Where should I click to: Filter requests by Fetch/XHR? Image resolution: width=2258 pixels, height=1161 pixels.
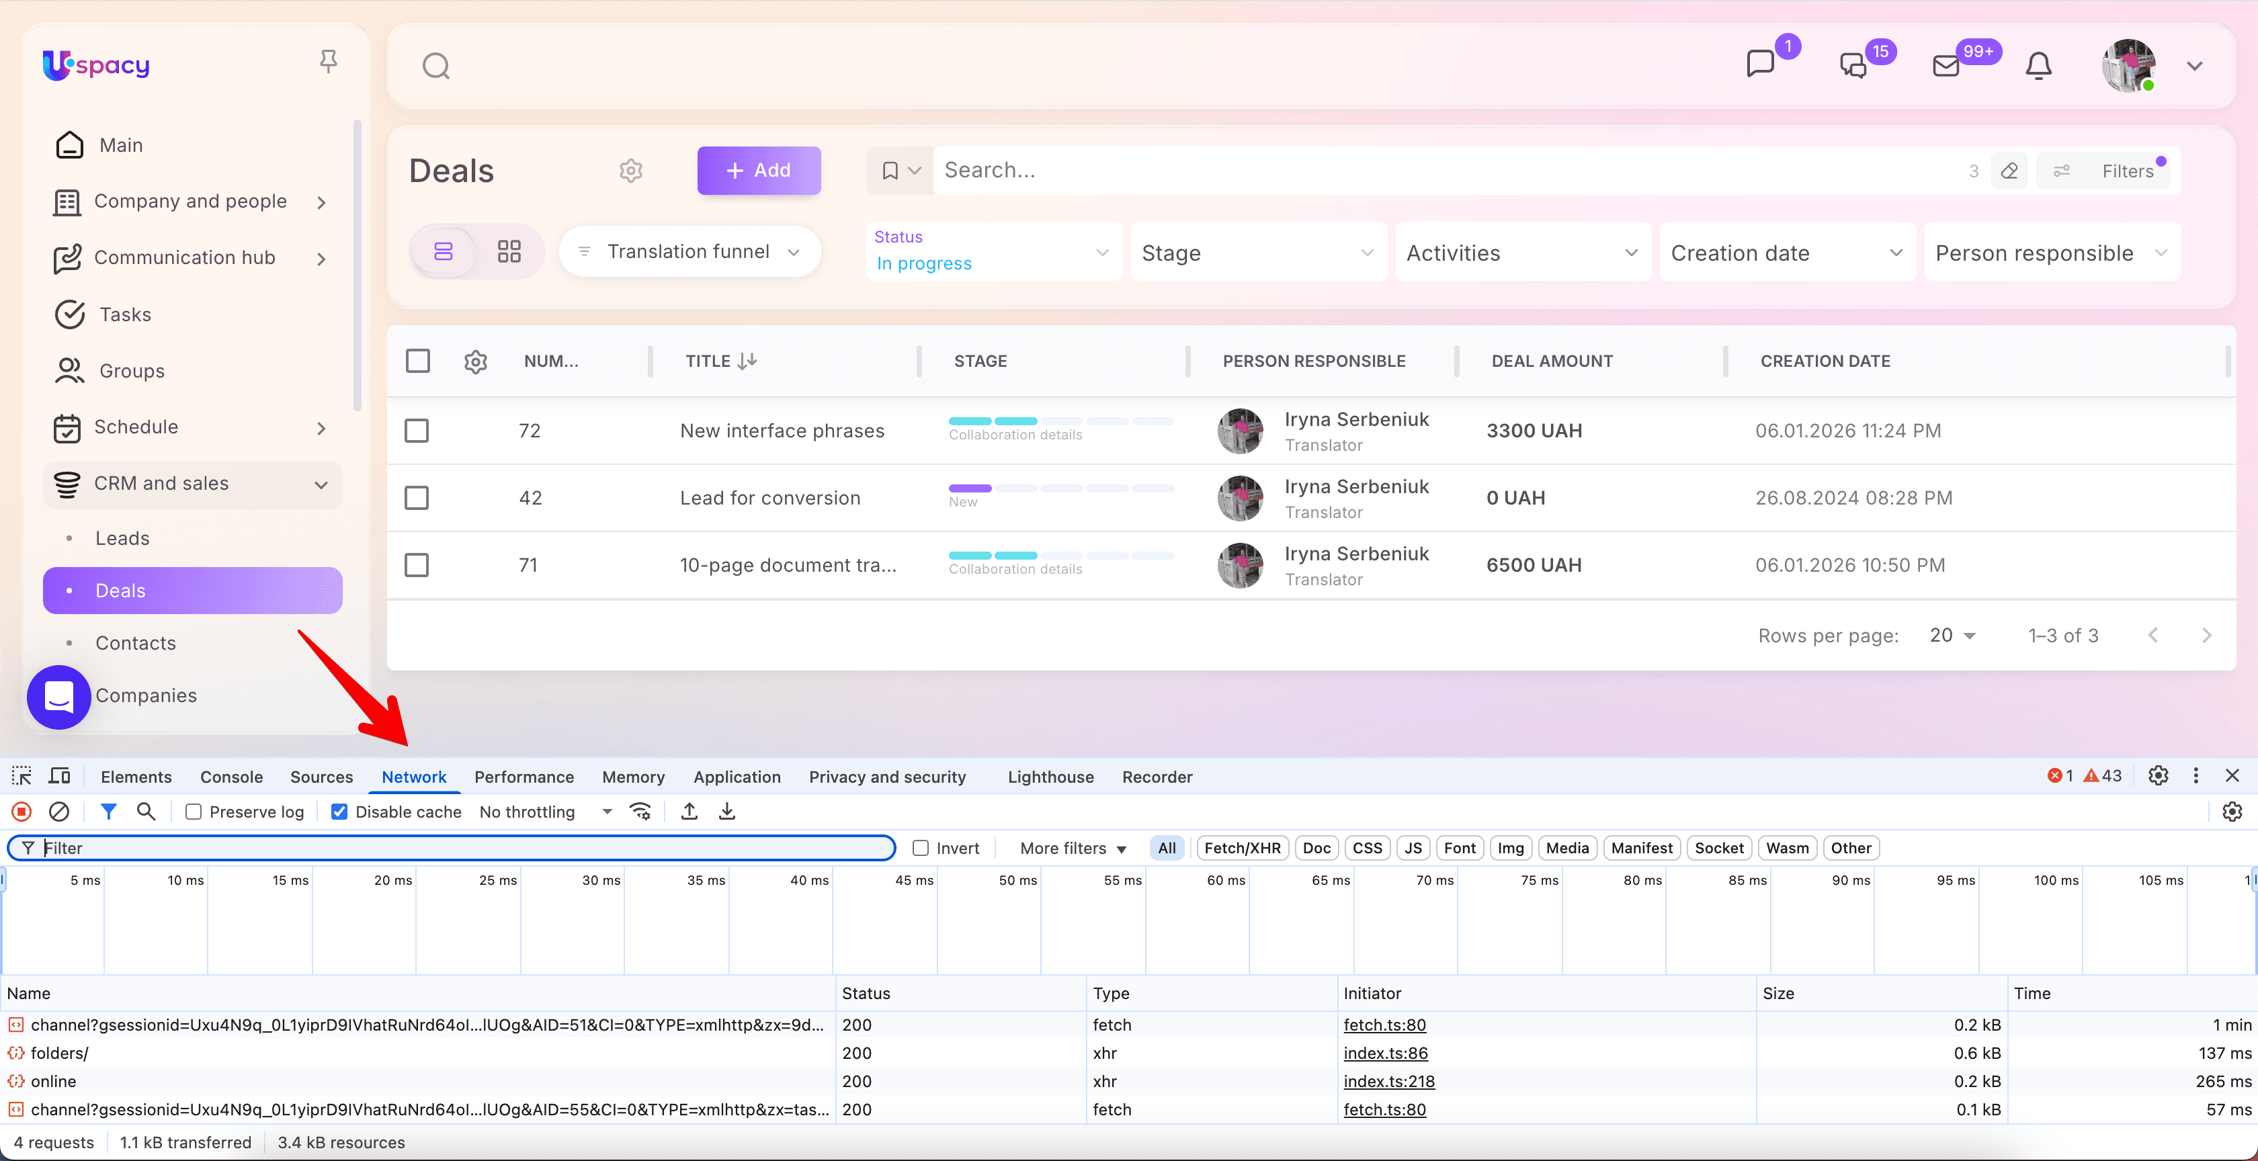(1241, 847)
